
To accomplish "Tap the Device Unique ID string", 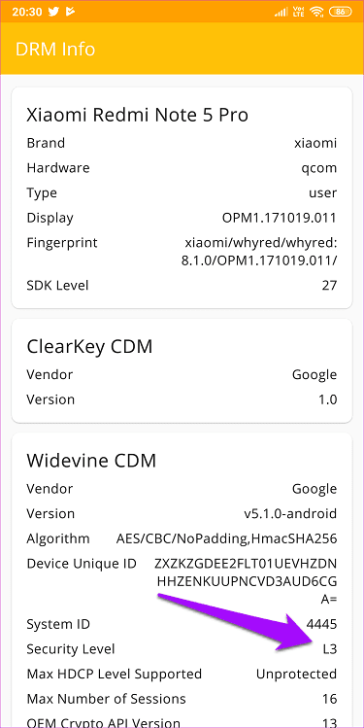I will coord(247,582).
